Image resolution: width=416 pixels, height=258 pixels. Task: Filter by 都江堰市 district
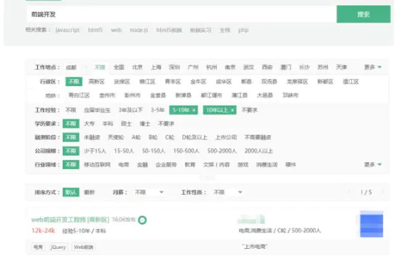211,95
